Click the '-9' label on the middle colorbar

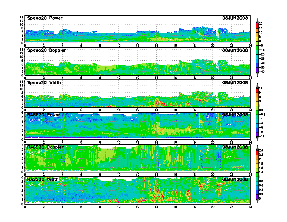261,132
